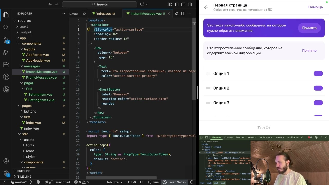Expand the head node in Elements tree
Viewport: 329px width, 185px height.
tap(203, 147)
